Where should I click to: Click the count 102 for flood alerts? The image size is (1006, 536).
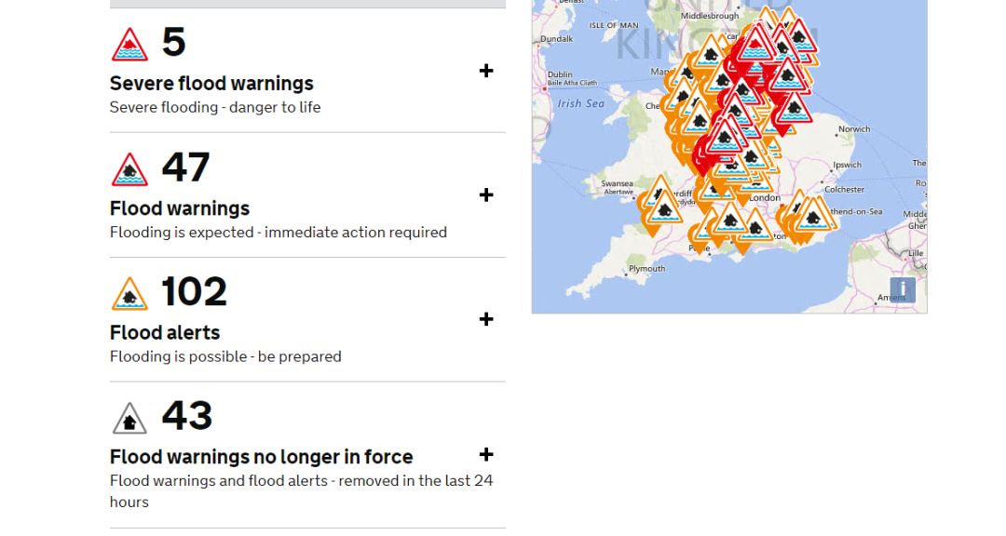(195, 291)
